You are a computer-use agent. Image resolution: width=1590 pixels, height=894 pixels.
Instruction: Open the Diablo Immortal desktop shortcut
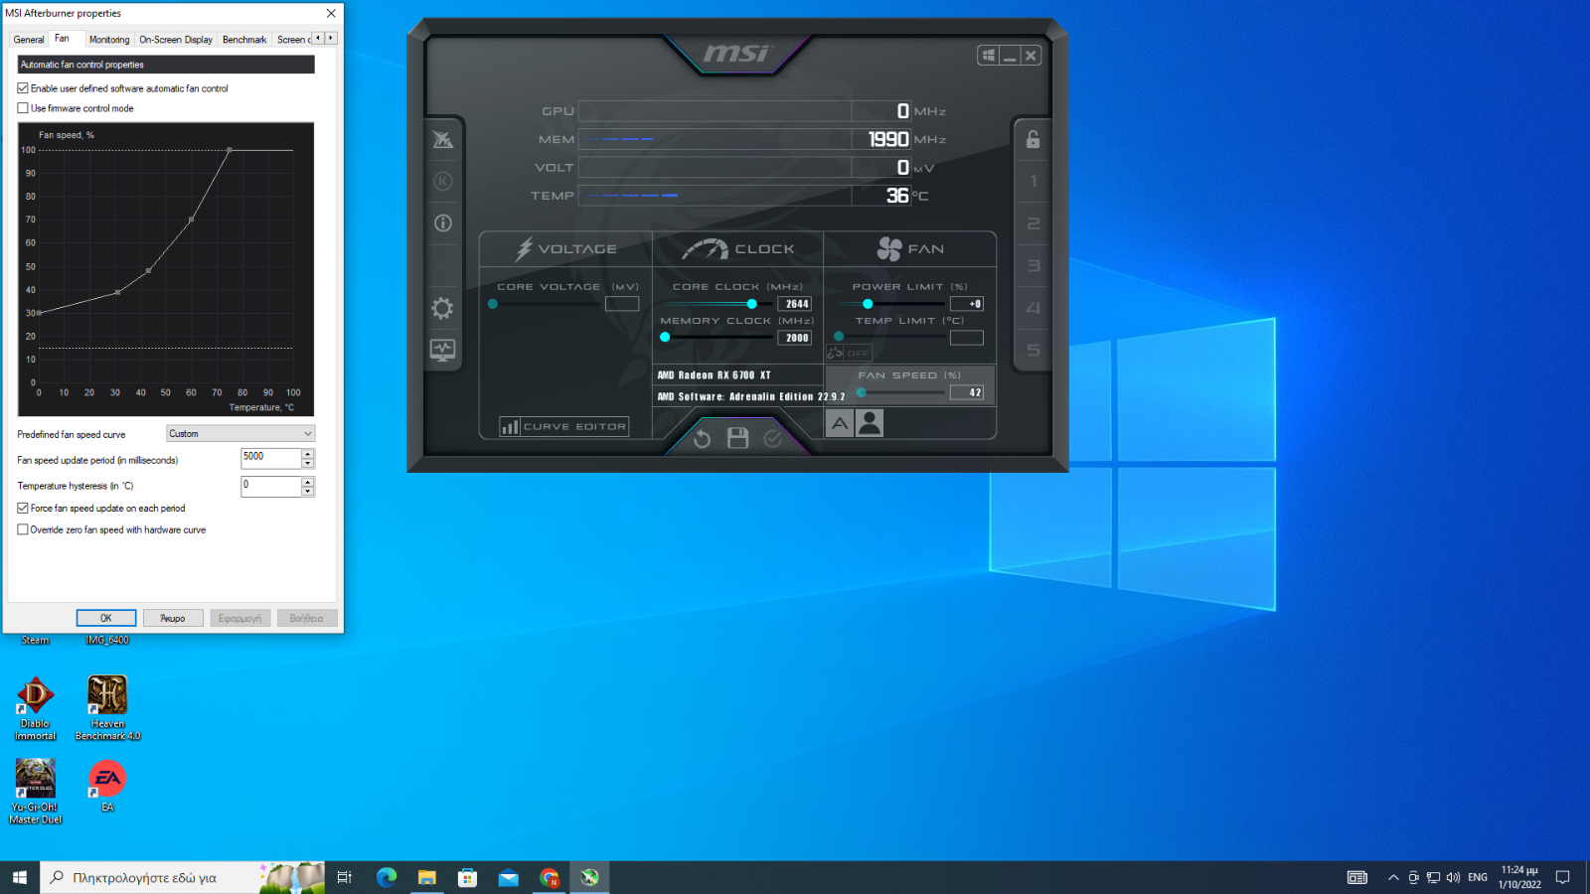pos(36,708)
